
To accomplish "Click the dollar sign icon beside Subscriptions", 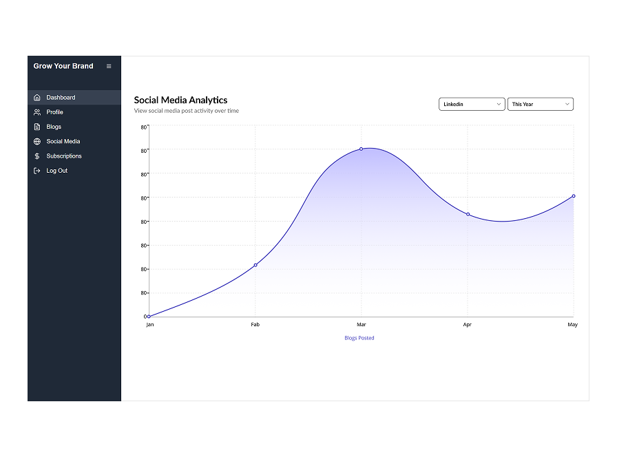I will coord(37,156).
